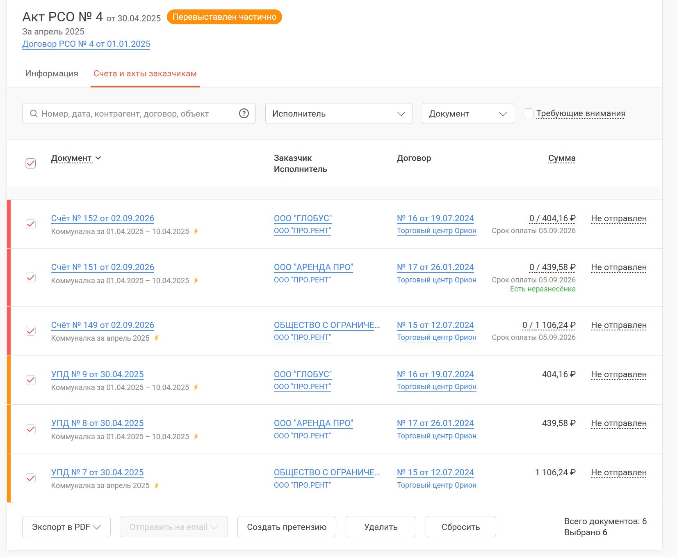Open Не отправлен status for Счёт № 152
This screenshot has height=557, width=677.
619,219
